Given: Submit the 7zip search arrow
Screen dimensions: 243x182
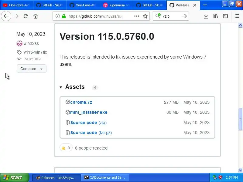Looking at the screenshot, I should coord(184,16).
